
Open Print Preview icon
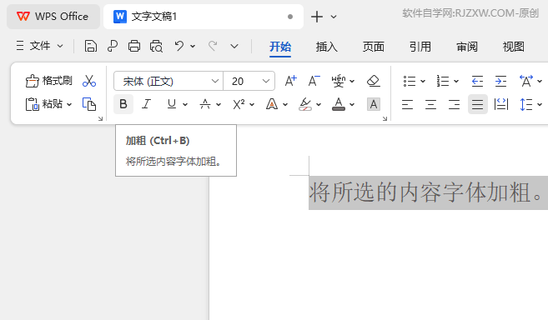[x=156, y=46]
